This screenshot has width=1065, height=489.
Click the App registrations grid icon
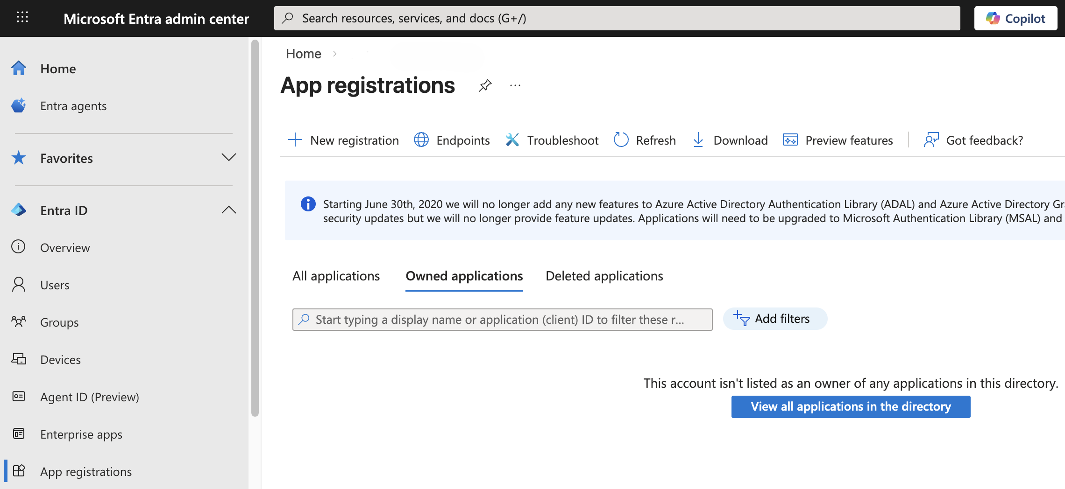click(x=19, y=471)
